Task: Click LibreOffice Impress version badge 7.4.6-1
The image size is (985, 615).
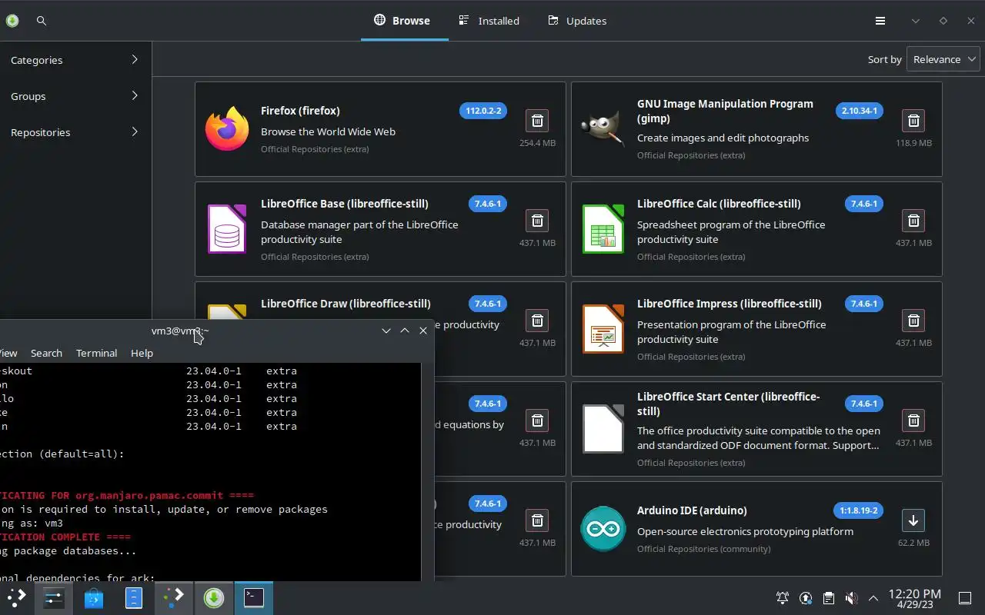Action: (864, 304)
